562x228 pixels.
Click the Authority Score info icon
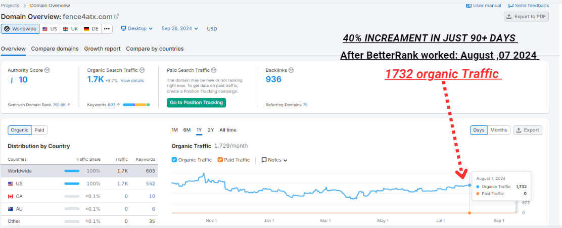coord(47,70)
